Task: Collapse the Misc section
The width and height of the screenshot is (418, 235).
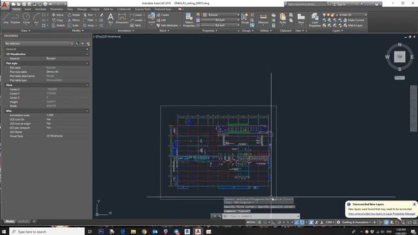Action: pyautogui.click(x=87, y=111)
